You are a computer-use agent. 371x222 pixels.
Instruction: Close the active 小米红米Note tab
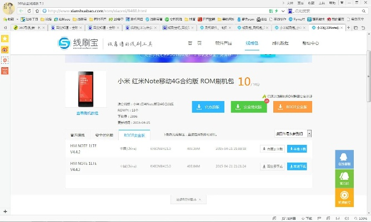pyautogui.click(x=342, y=28)
